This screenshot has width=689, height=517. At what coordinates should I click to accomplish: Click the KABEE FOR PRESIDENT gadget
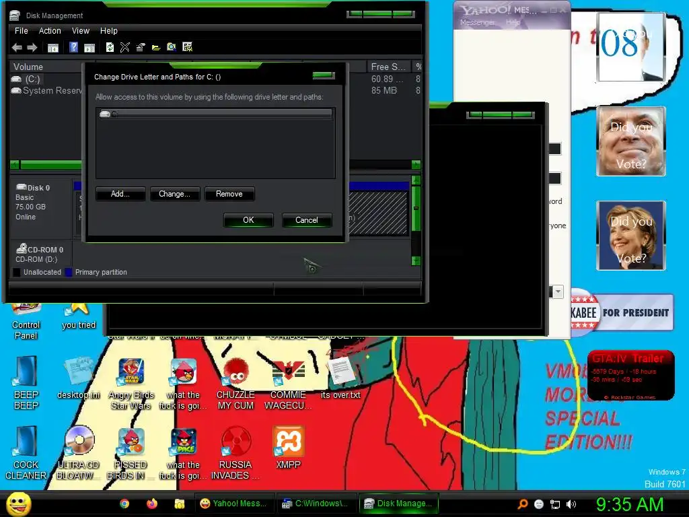622,312
